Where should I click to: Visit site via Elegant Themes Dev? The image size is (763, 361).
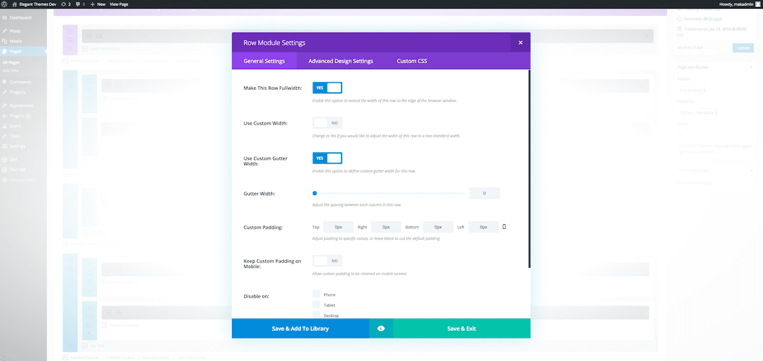[x=34, y=4]
